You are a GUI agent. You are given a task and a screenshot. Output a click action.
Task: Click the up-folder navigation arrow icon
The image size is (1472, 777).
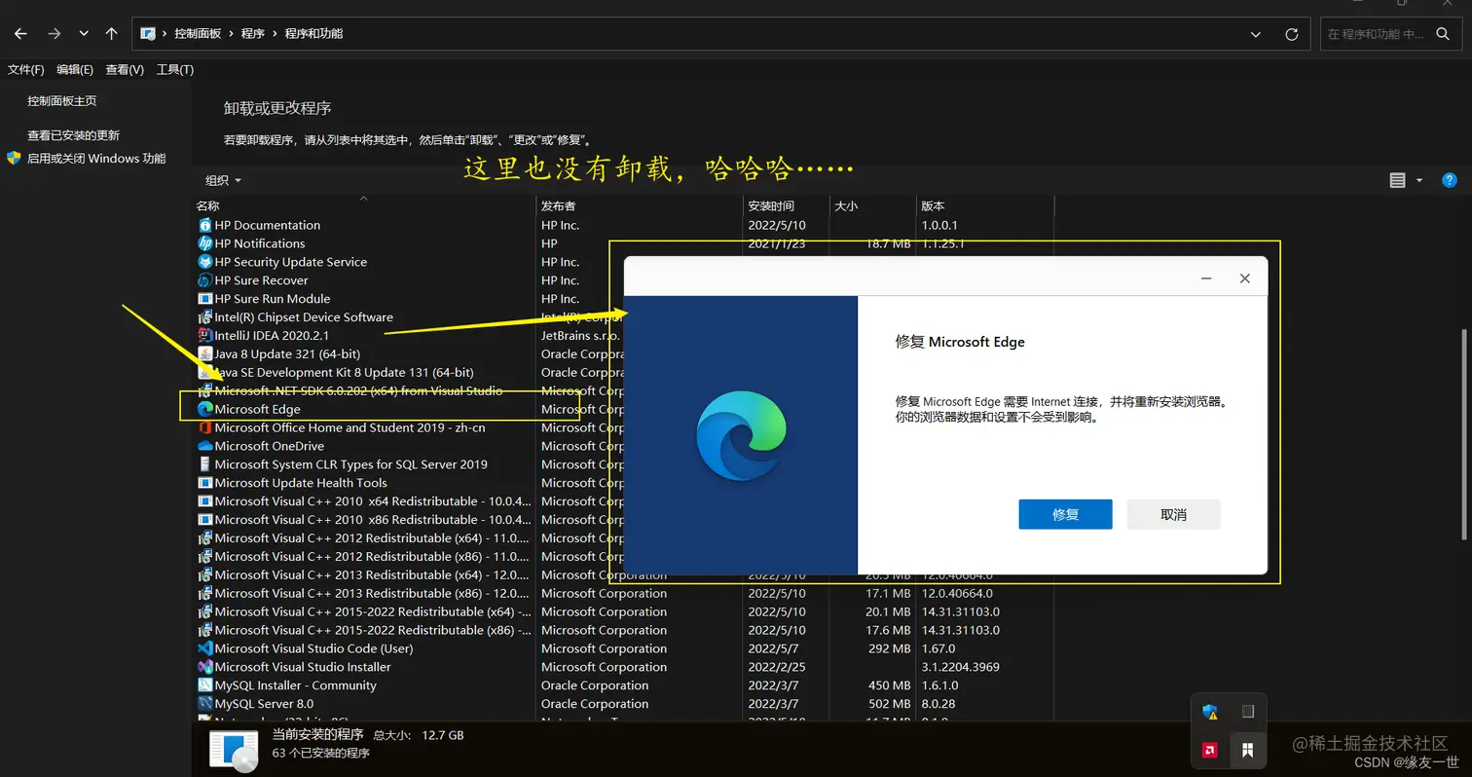(111, 32)
